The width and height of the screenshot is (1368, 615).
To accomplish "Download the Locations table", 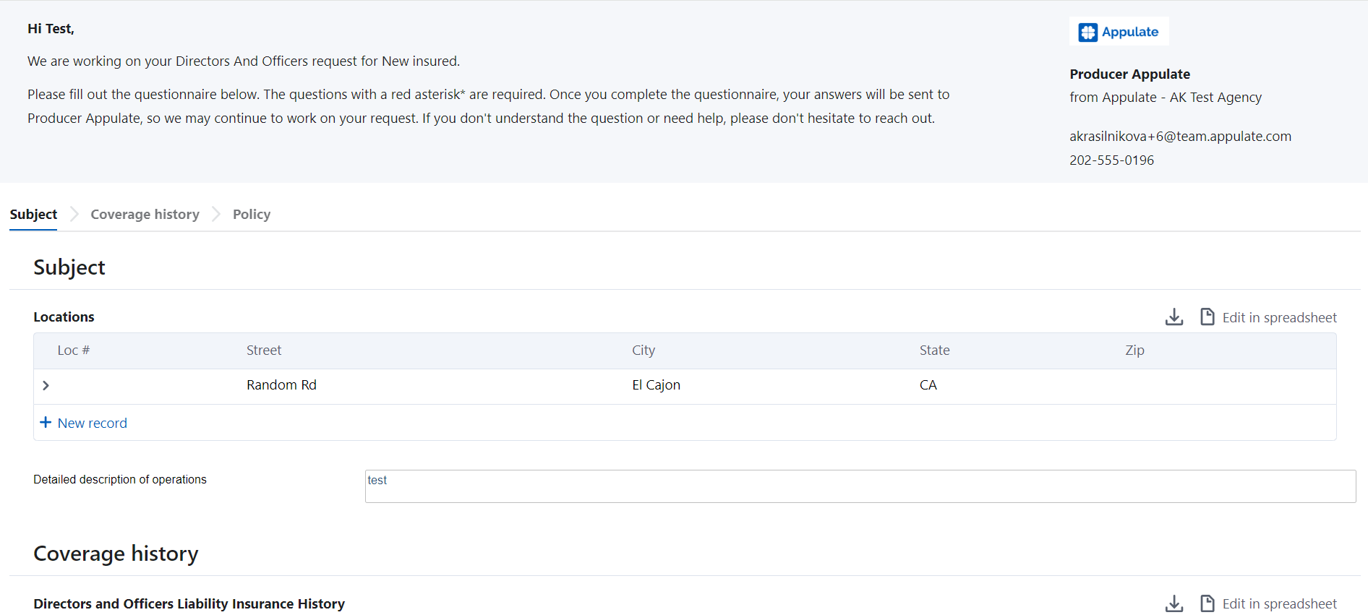I will coord(1174,317).
